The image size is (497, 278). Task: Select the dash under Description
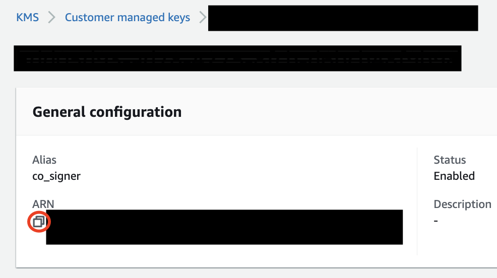(436, 221)
